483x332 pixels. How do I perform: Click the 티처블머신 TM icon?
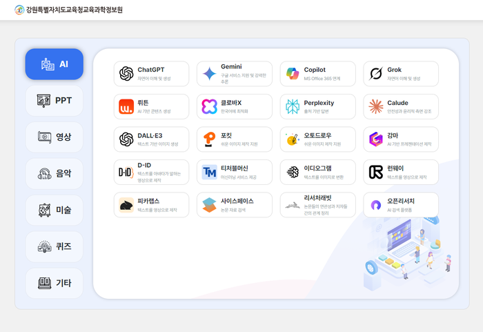[x=210, y=173]
